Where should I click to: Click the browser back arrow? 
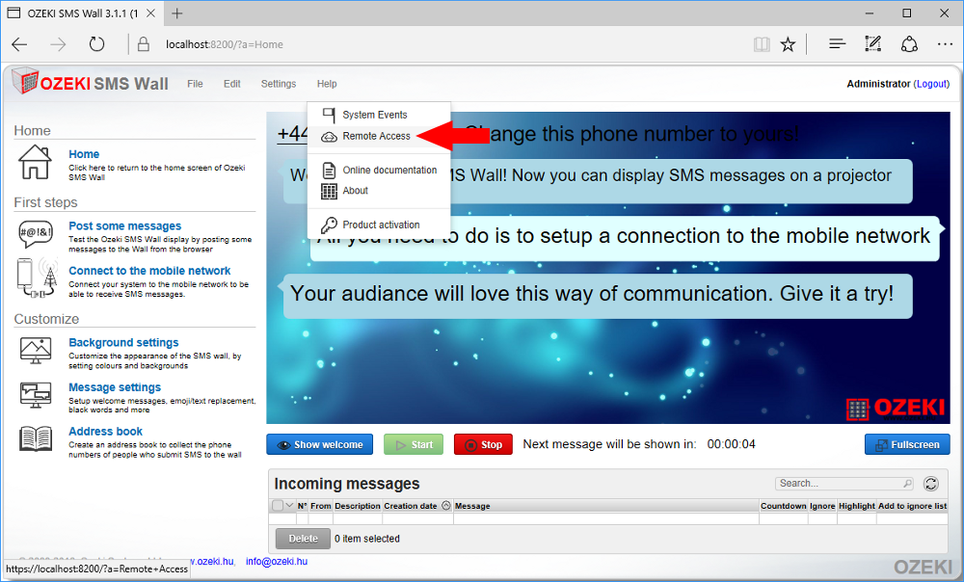click(19, 44)
